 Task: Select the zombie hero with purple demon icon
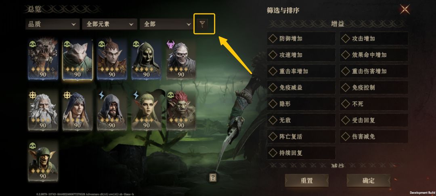click(x=181, y=59)
